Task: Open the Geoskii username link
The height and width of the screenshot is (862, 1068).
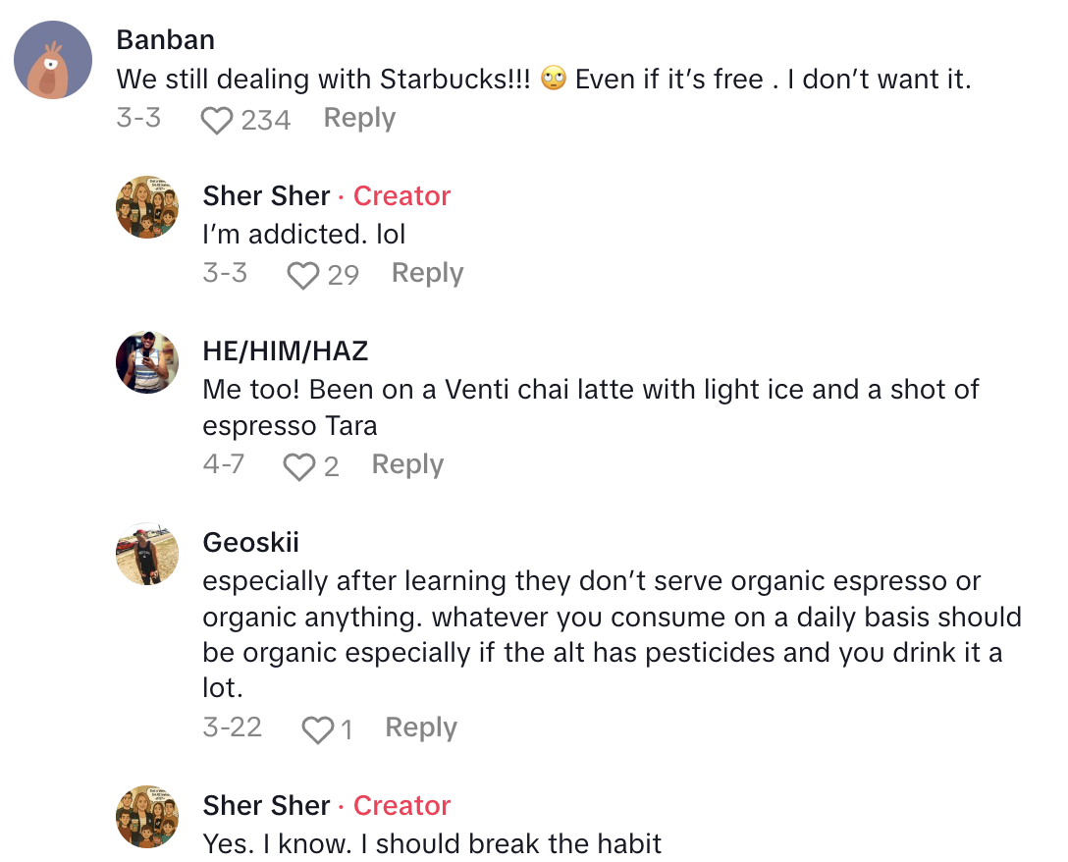Action: [250, 542]
